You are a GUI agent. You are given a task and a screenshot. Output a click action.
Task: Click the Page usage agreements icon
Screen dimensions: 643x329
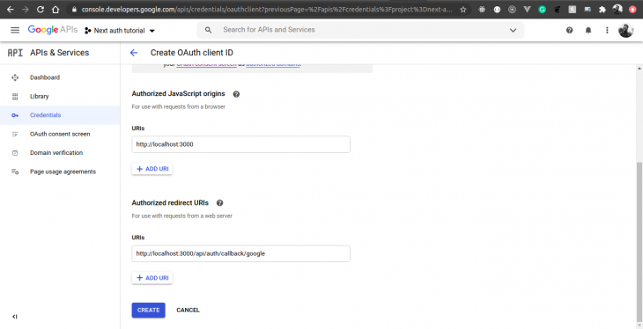[x=15, y=172]
